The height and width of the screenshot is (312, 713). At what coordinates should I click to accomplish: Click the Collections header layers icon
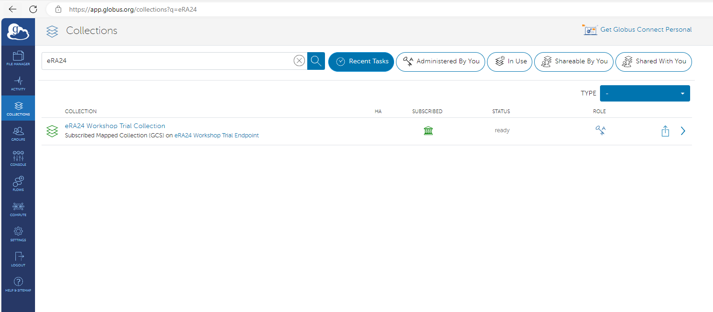(x=52, y=31)
